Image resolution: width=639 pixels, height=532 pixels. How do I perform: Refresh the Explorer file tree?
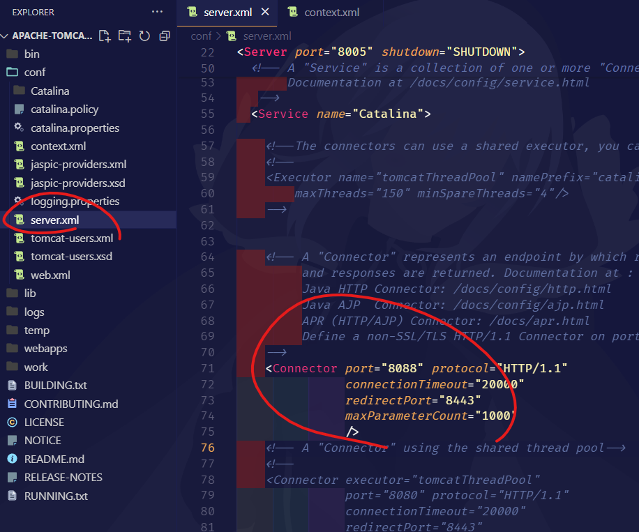pyautogui.click(x=144, y=36)
